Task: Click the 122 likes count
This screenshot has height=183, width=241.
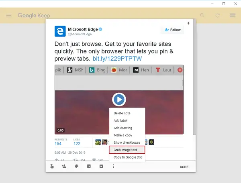Action: coord(77,144)
